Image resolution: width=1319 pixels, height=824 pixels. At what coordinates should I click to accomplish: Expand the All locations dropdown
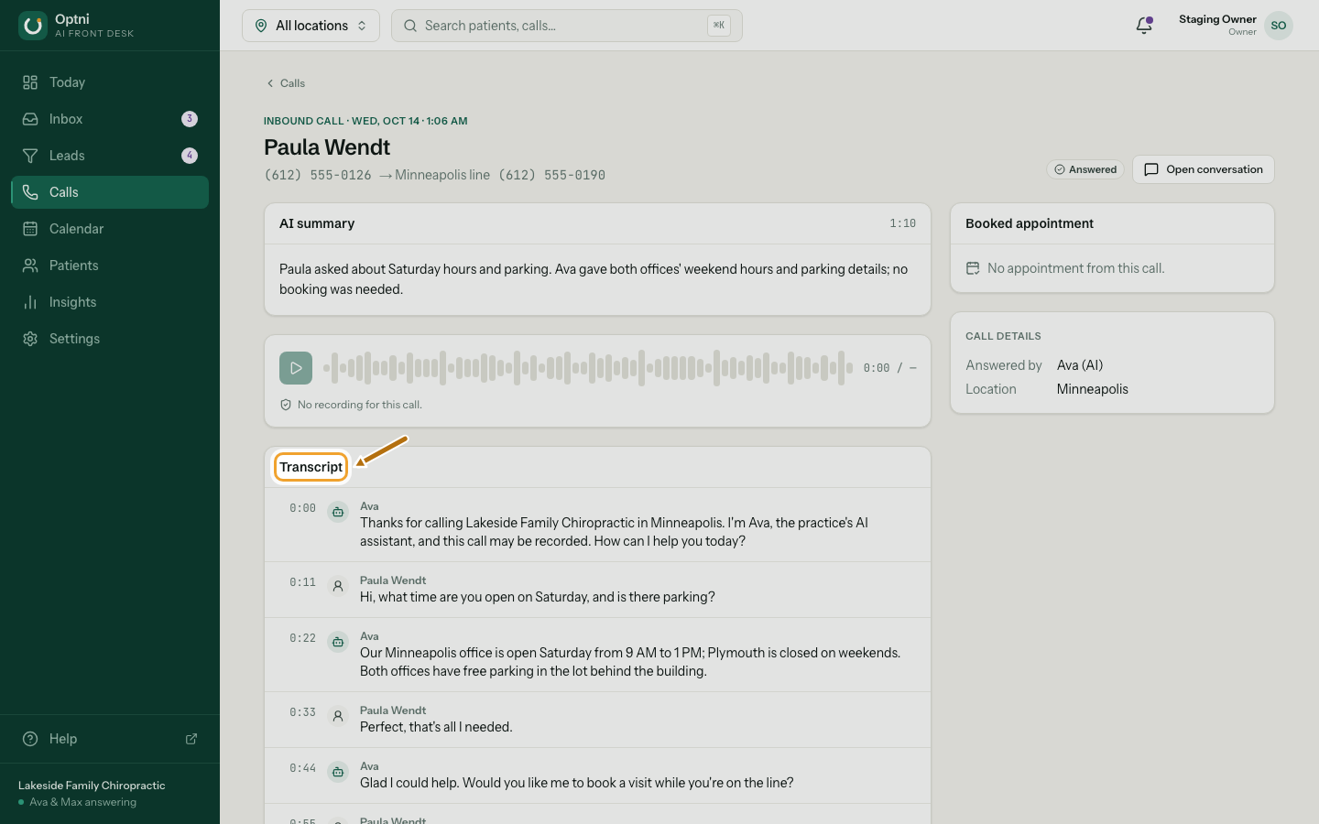point(311,26)
